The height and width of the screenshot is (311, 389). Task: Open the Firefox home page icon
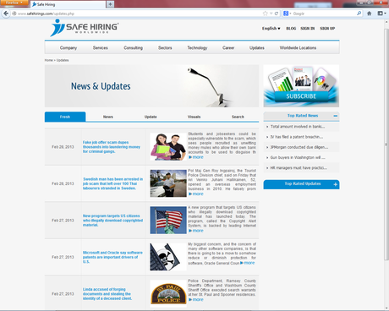tap(370, 14)
